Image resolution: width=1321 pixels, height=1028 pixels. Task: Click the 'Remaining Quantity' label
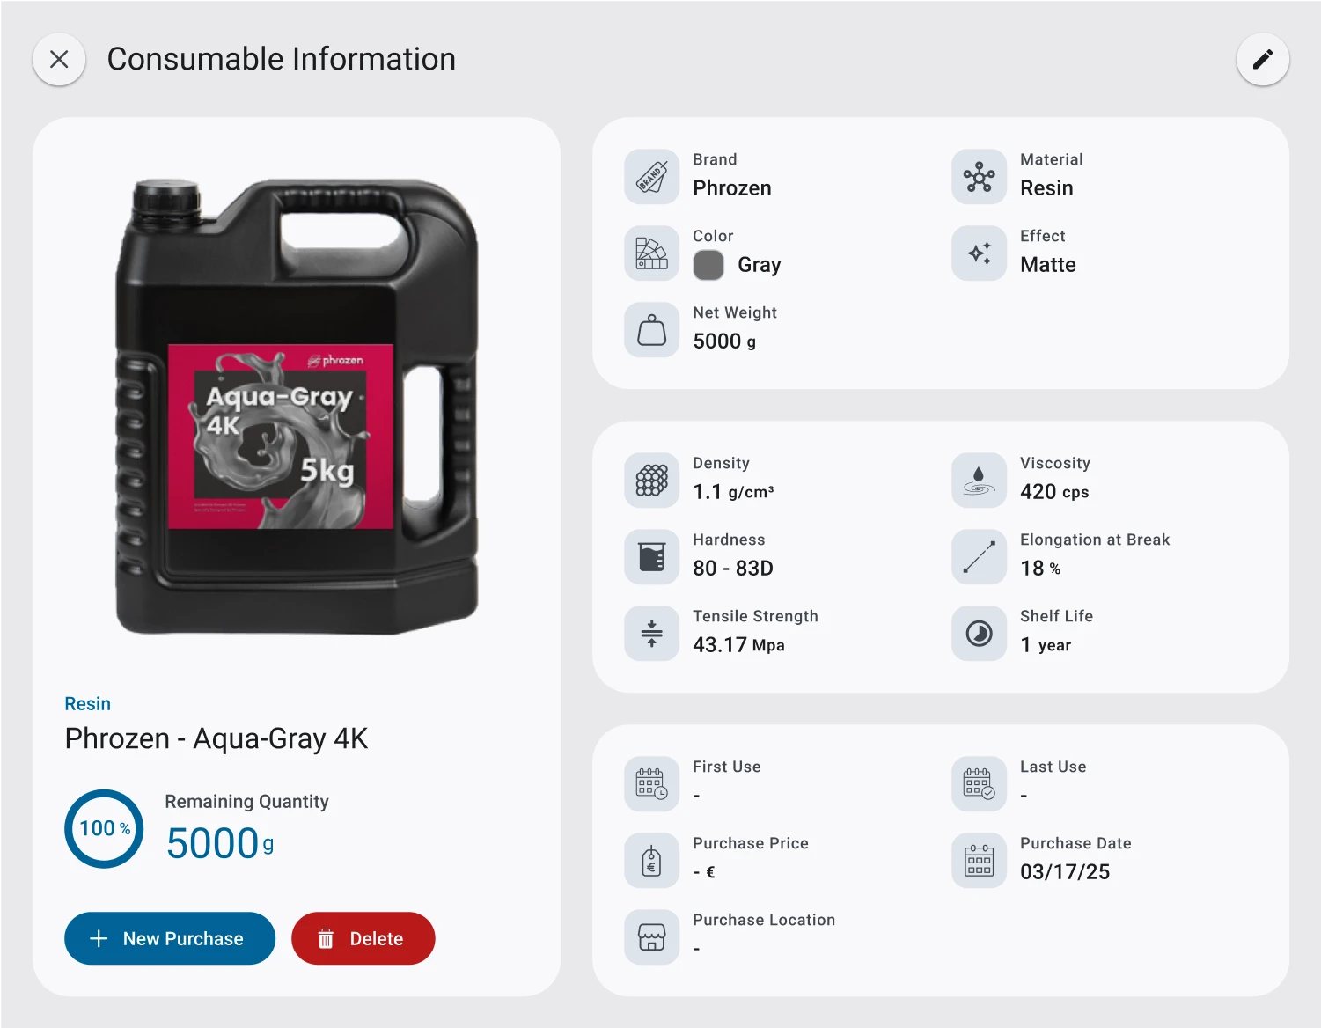[x=247, y=802]
